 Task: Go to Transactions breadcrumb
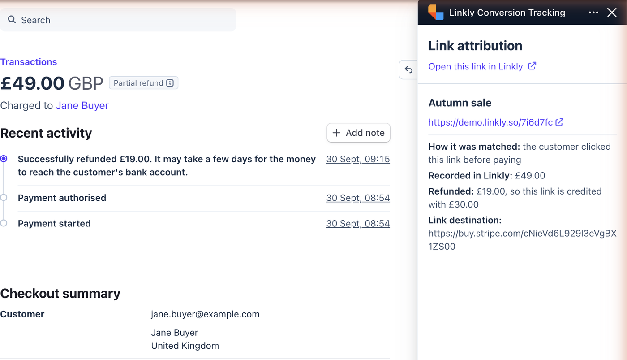pyautogui.click(x=29, y=62)
